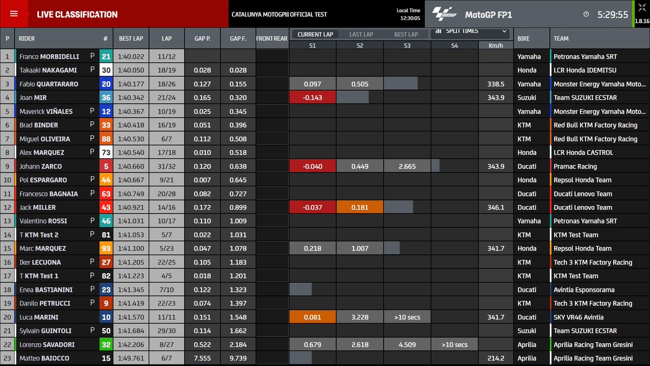650x366 pixels.
Task: Select Joan Mir rider name
Action: pos(34,98)
